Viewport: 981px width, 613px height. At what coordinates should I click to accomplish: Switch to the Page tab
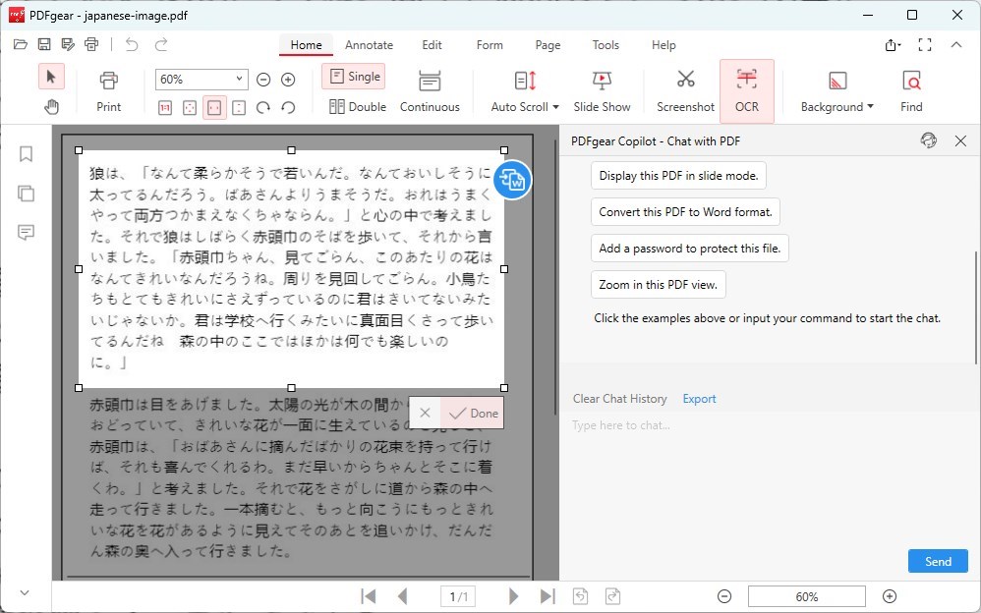coord(548,45)
